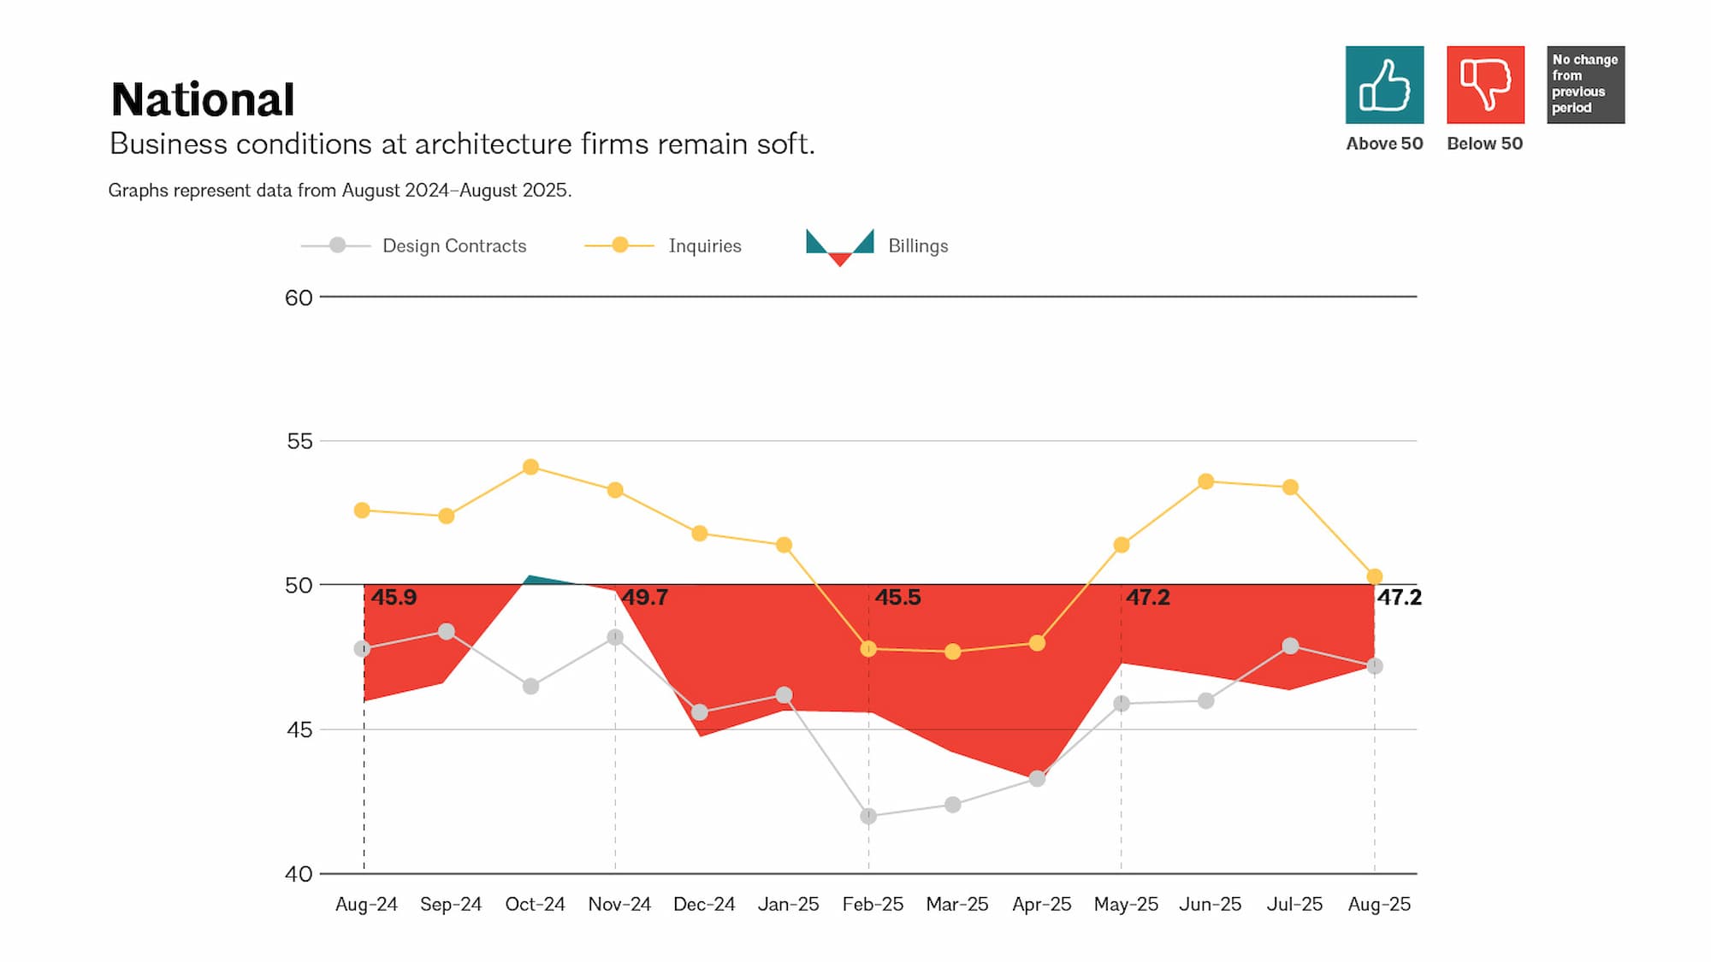Select the May-25 label on the x-axis
Viewport: 1711px width, 962px height.
click(1126, 905)
